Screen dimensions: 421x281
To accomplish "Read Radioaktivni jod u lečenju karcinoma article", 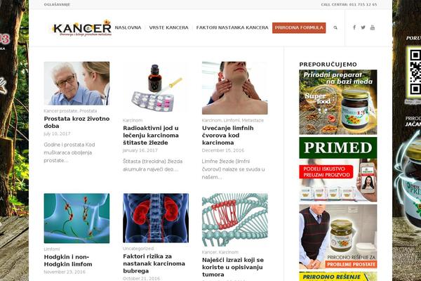I will pyautogui.click(x=151, y=136).
